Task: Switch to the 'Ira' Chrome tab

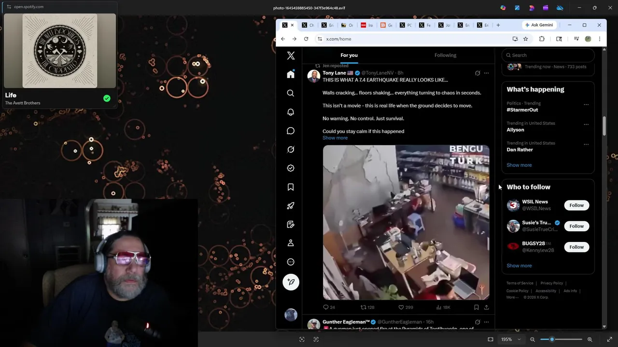Action: 367,25
